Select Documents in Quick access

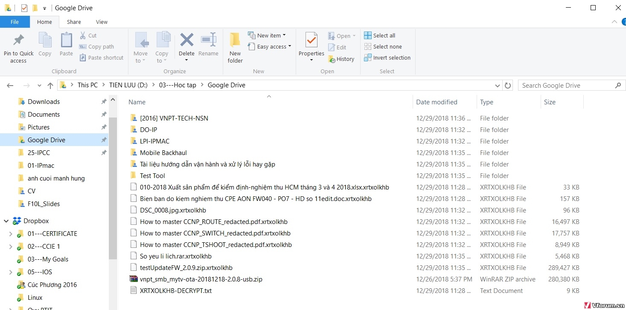click(x=44, y=114)
